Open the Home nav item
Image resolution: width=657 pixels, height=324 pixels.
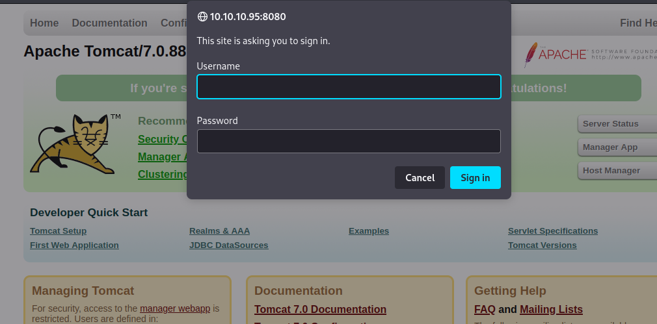(44, 23)
